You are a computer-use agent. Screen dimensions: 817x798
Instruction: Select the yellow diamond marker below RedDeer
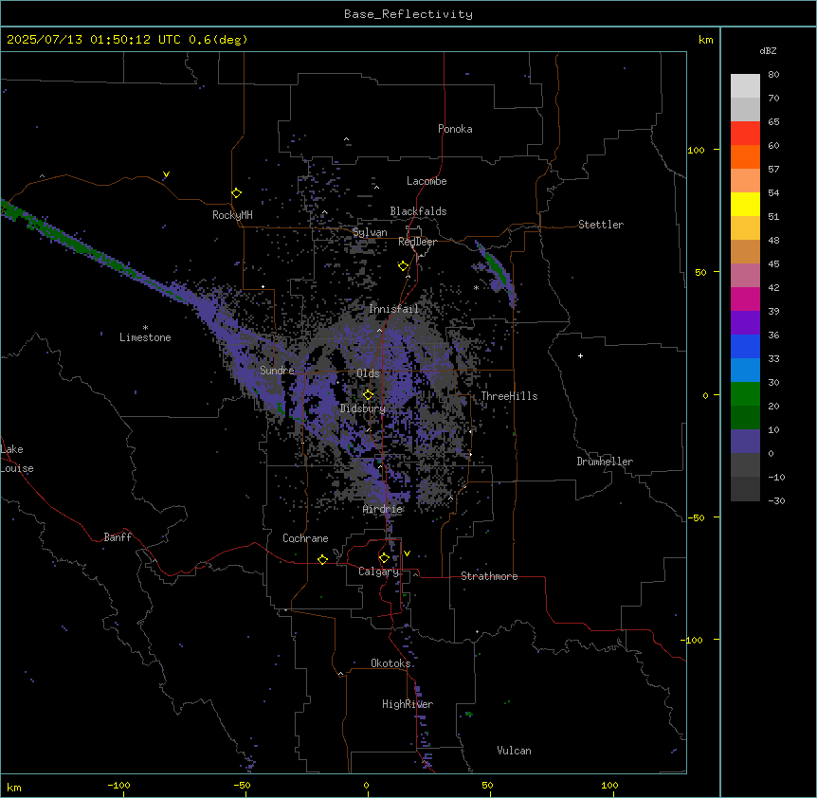(x=403, y=265)
